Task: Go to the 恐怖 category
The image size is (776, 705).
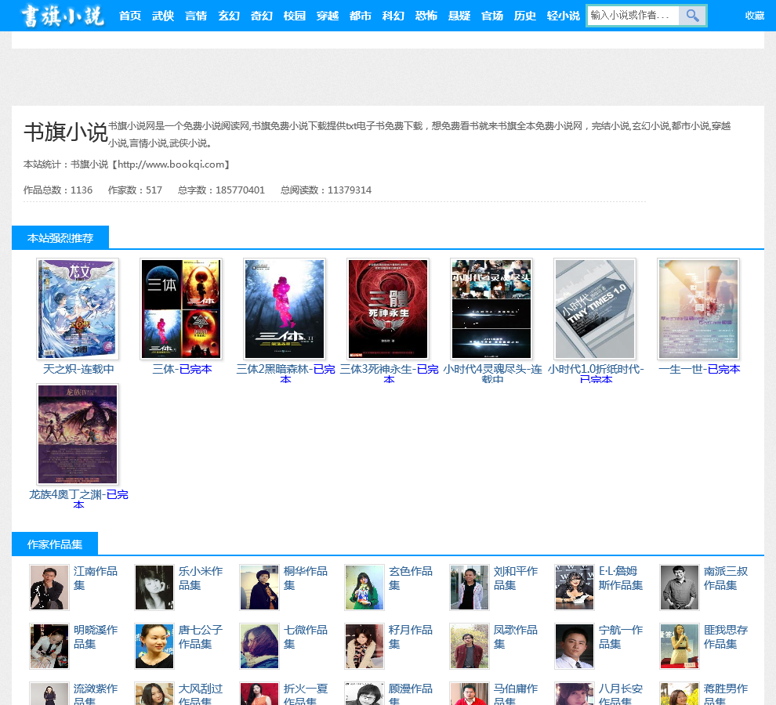Action: 426,16
